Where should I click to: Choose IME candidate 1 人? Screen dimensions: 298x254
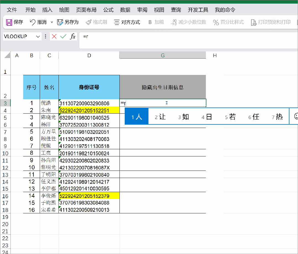pos(137,116)
